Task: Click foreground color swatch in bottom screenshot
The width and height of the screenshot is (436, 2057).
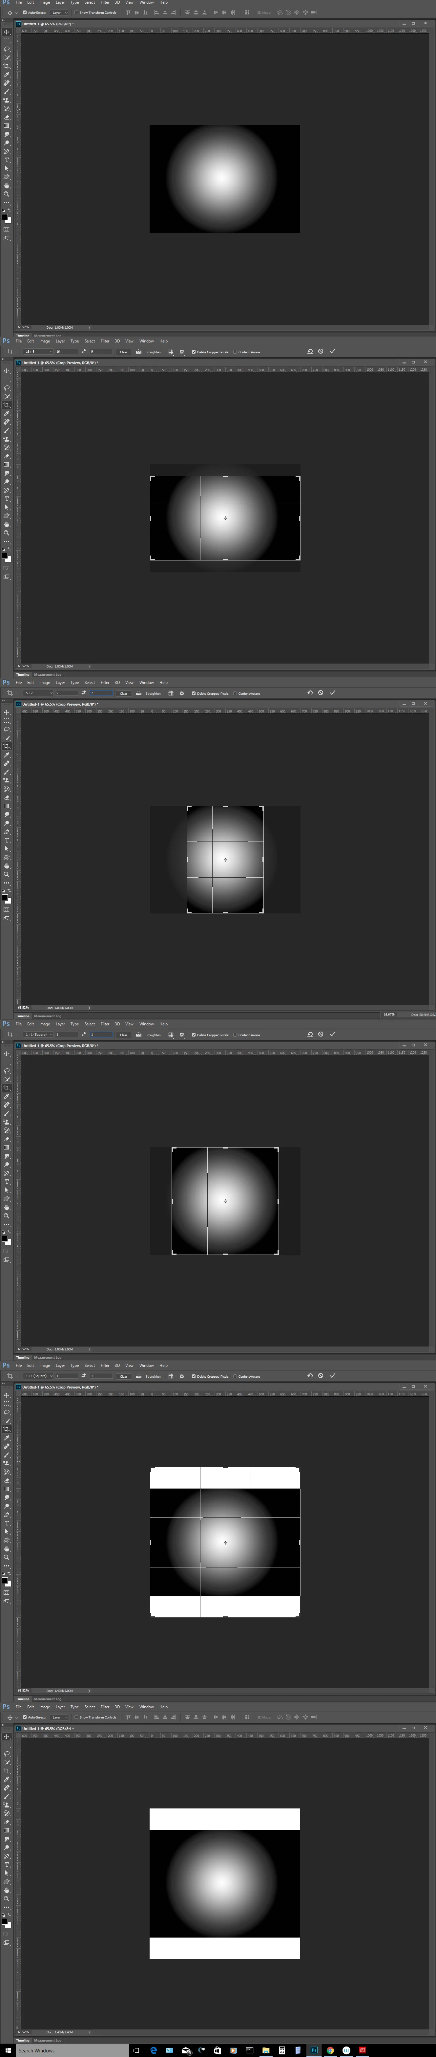Action: pos(5,1922)
